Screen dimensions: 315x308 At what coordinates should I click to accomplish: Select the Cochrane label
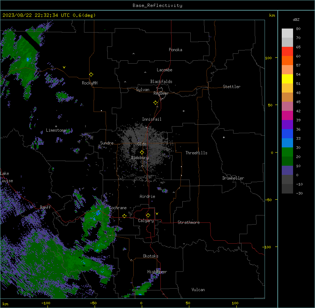pyautogui.click(x=118, y=208)
